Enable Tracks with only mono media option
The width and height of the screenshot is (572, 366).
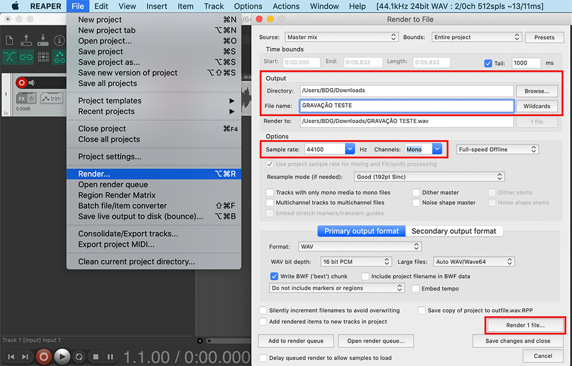coord(269,192)
